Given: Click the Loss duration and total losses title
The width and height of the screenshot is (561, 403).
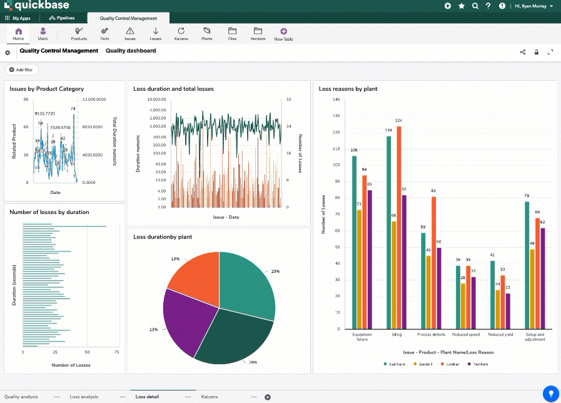Looking at the screenshot, I should click(173, 89).
